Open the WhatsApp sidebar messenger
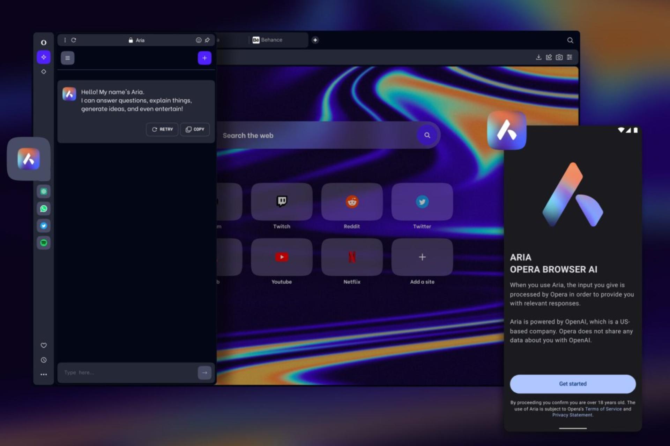This screenshot has width=670, height=446. click(x=44, y=208)
